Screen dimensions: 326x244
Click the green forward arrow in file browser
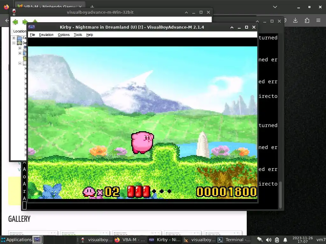[x=25, y=22]
